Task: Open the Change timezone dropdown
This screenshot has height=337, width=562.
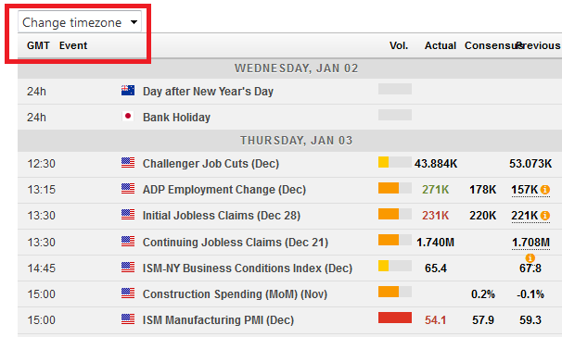Action: point(80,22)
